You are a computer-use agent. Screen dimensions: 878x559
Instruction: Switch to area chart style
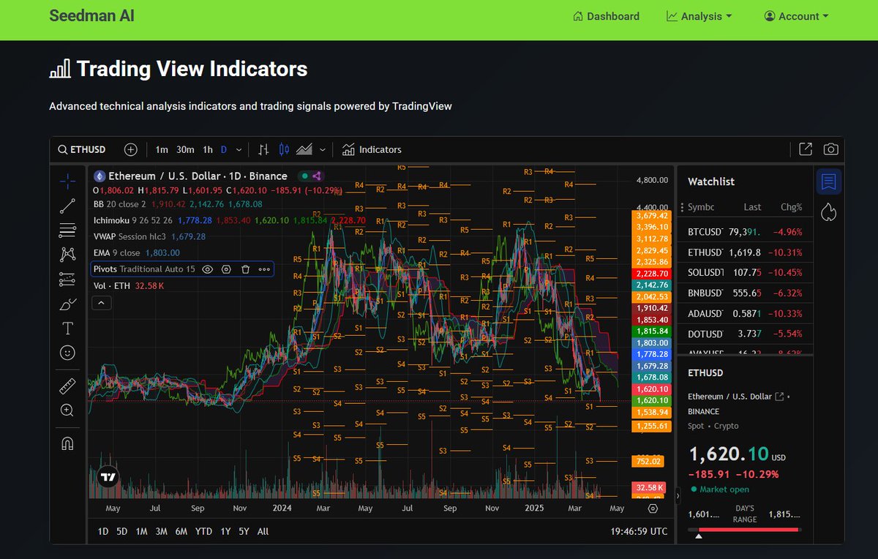tap(304, 149)
